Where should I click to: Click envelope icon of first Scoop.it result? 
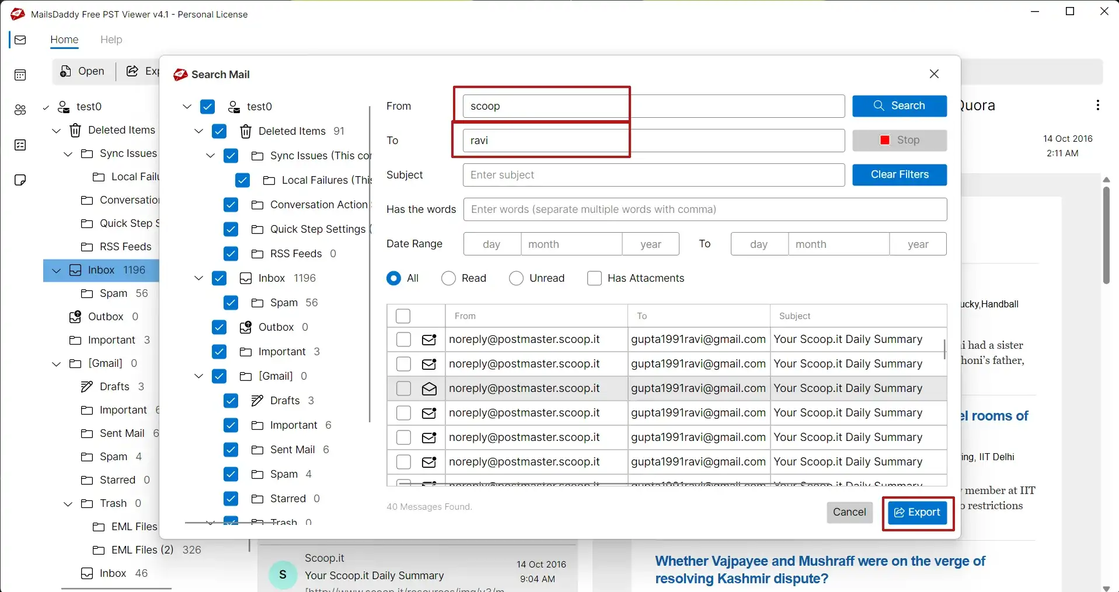coord(429,339)
